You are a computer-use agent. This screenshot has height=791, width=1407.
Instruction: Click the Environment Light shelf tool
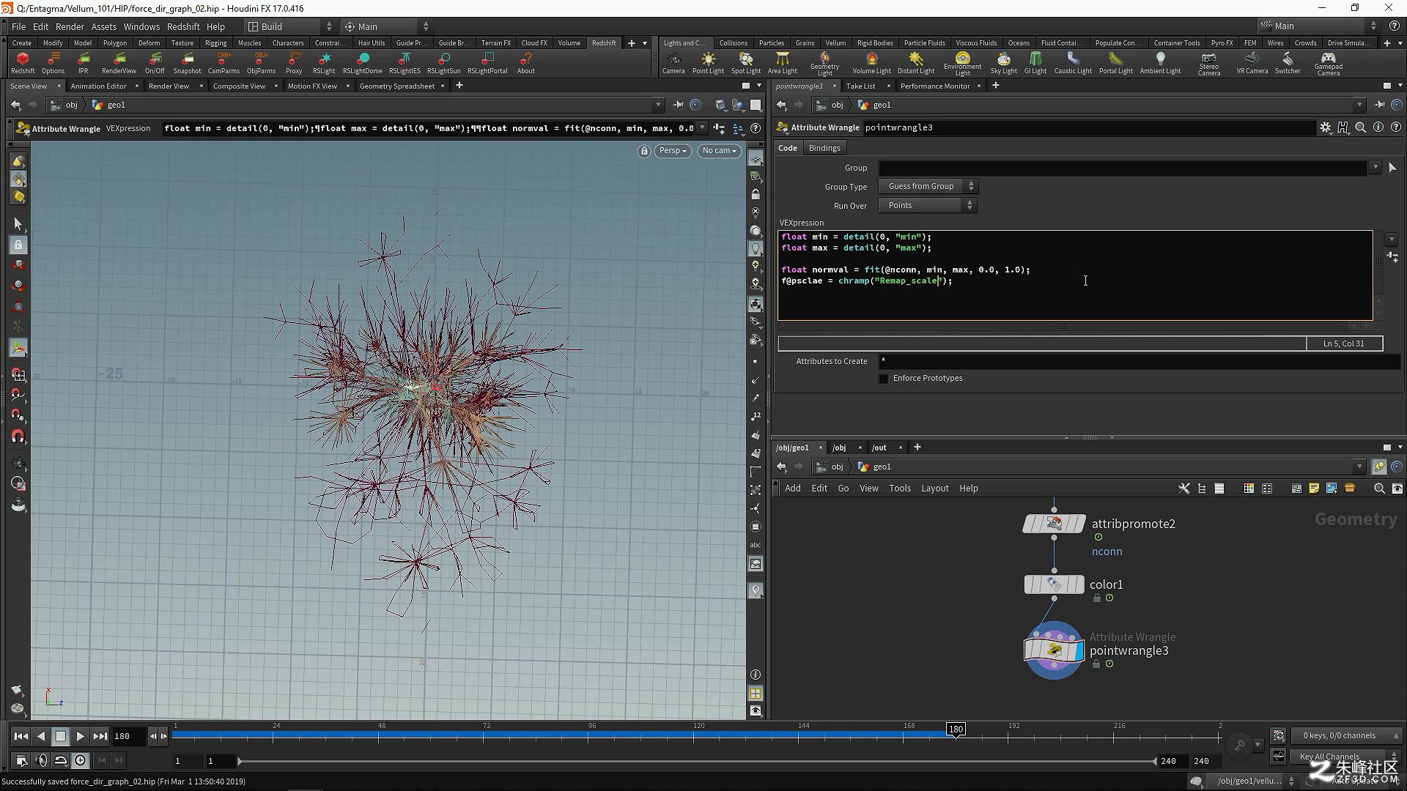coord(962,64)
